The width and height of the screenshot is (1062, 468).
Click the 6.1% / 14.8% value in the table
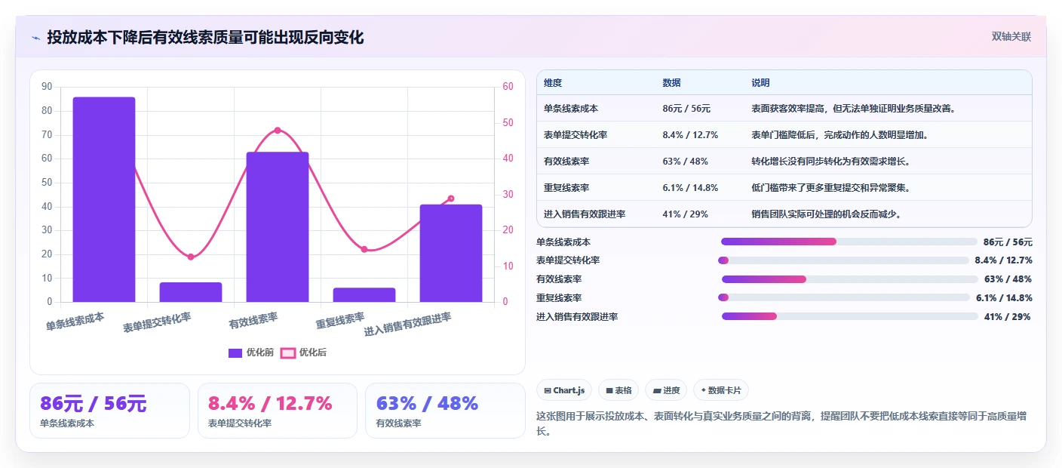pos(690,188)
